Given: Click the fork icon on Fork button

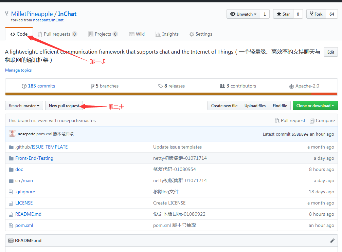Looking at the screenshot, I should [311, 14].
